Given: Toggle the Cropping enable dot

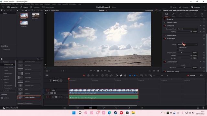Looking at the screenshot, I should click(x=165, y=19).
